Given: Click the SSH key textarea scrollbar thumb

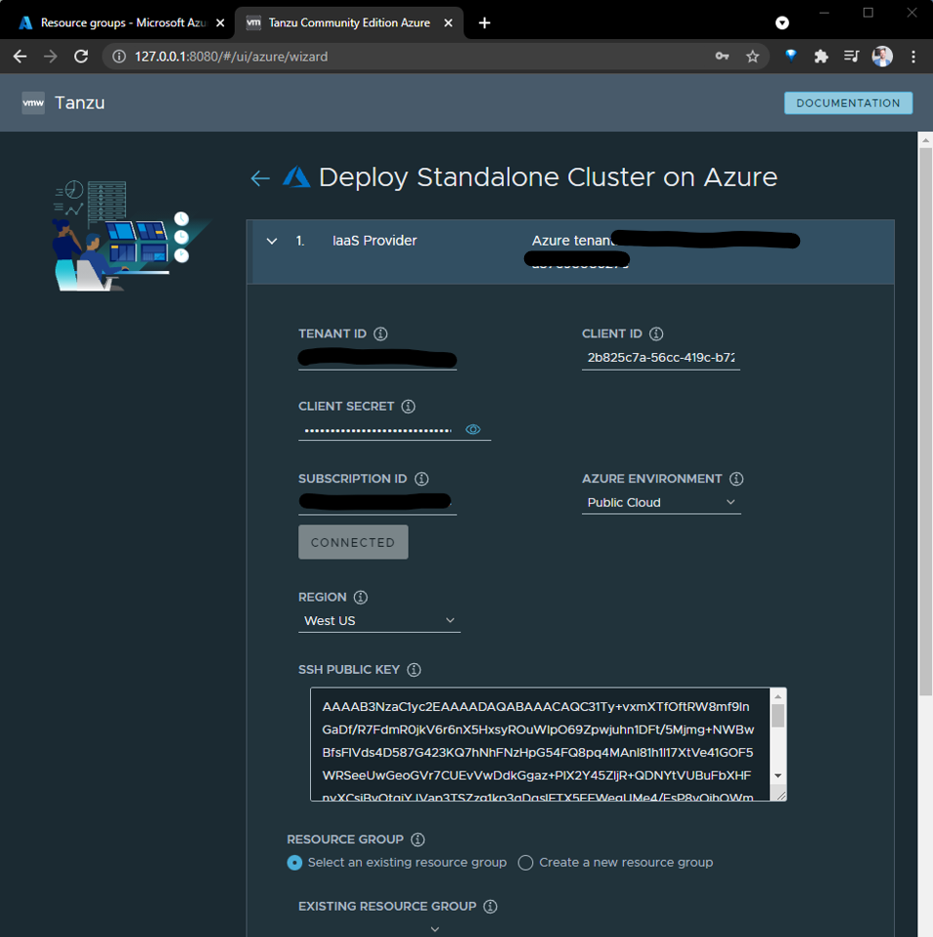Looking at the screenshot, I should [x=777, y=716].
